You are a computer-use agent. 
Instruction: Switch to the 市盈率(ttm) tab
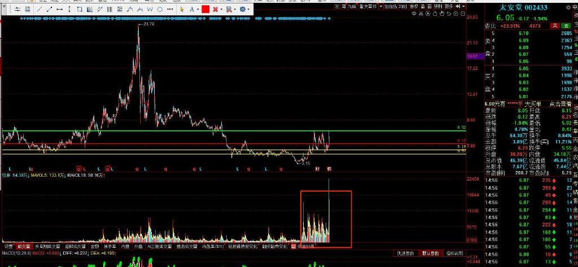tap(213, 246)
